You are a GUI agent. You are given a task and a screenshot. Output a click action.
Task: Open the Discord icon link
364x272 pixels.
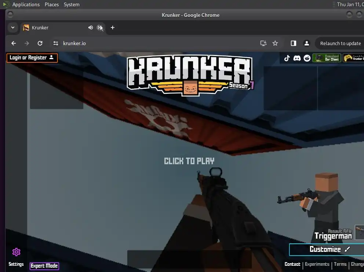tap(297, 58)
